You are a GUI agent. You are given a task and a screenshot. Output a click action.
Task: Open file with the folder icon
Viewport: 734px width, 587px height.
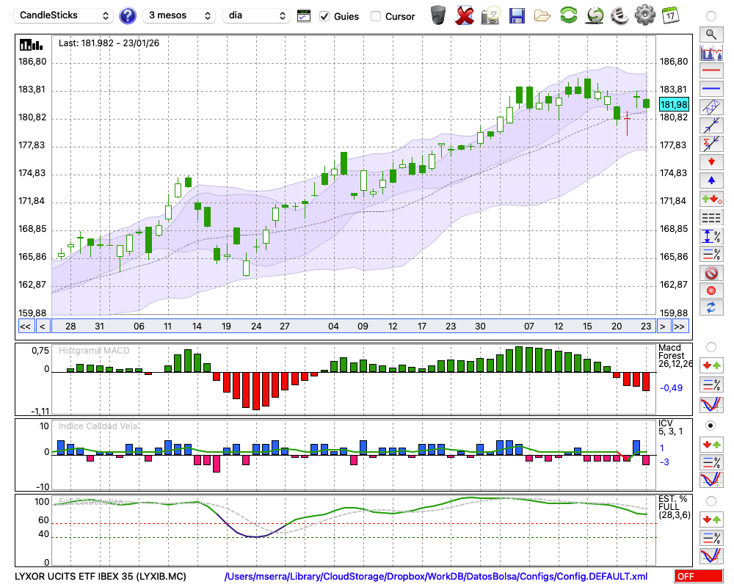(542, 16)
